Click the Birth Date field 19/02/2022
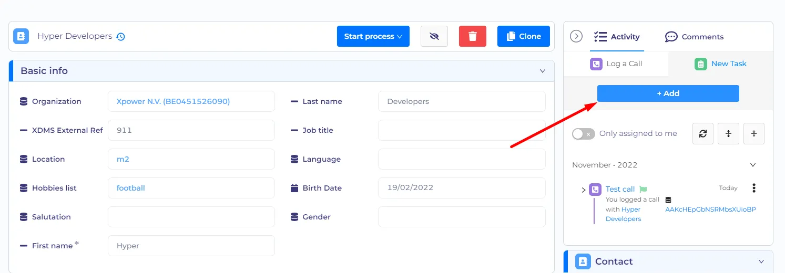The height and width of the screenshot is (273, 785). (462, 188)
